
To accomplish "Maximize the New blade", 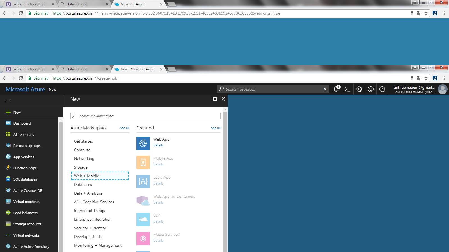I will [215, 99].
